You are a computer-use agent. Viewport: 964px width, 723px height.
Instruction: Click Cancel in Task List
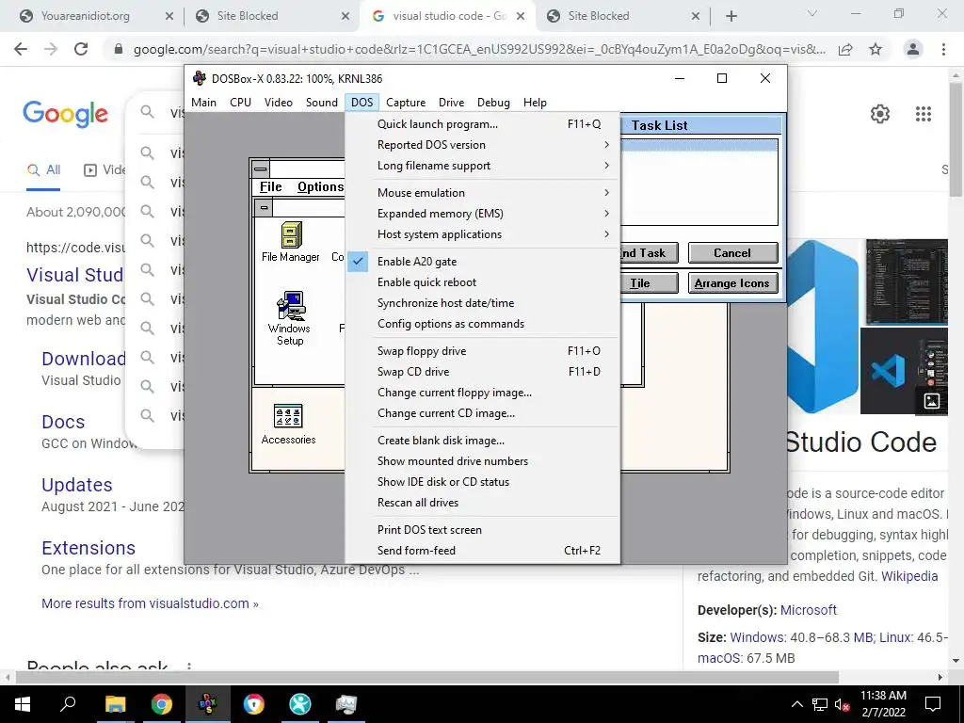click(x=732, y=252)
